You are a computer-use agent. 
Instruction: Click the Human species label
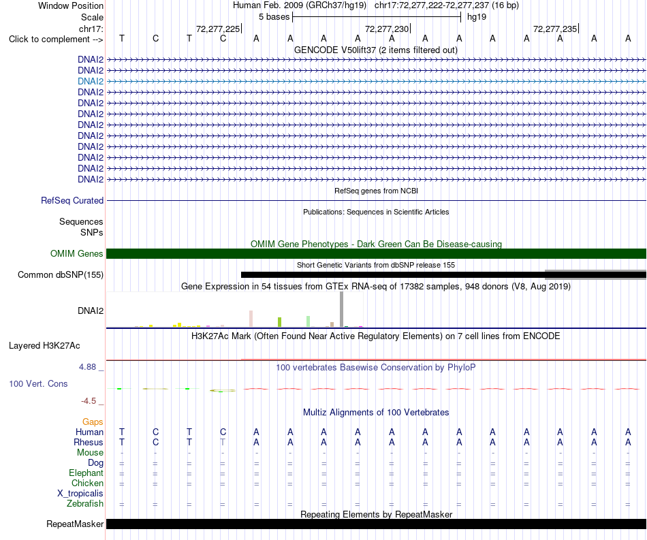pos(89,432)
